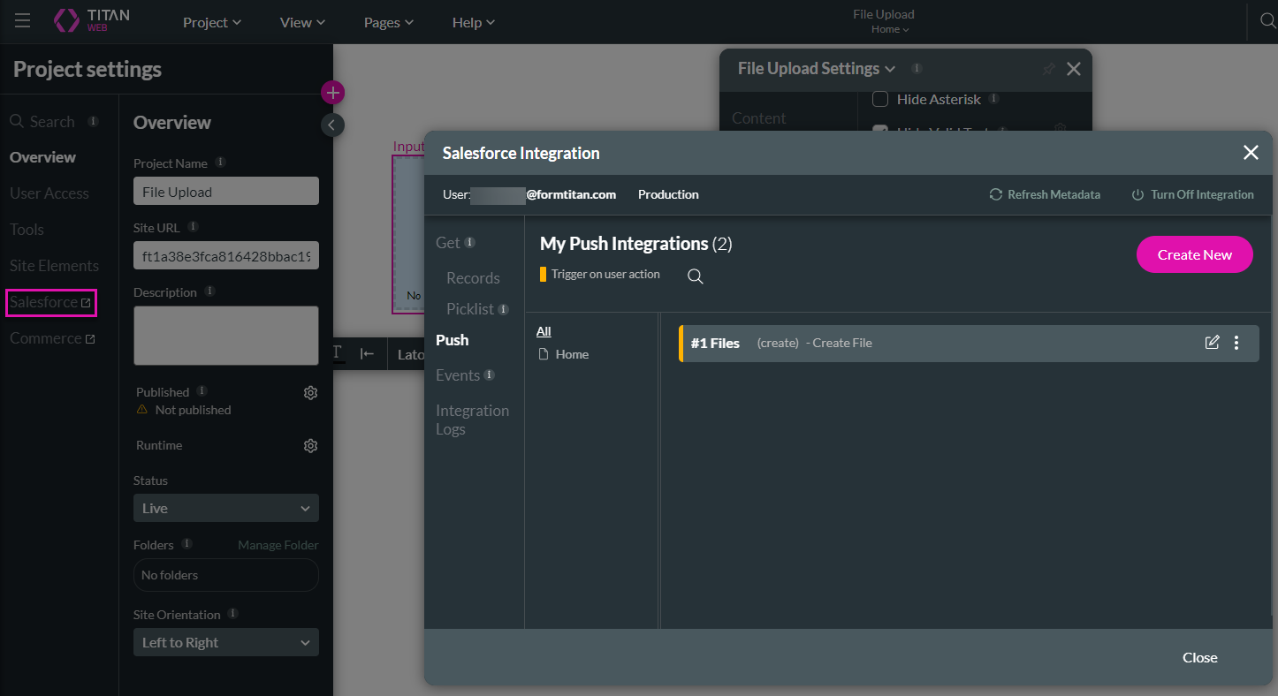The image size is (1278, 696).
Task: Click the Manage Folder link
Action: click(x=278, y=545)
